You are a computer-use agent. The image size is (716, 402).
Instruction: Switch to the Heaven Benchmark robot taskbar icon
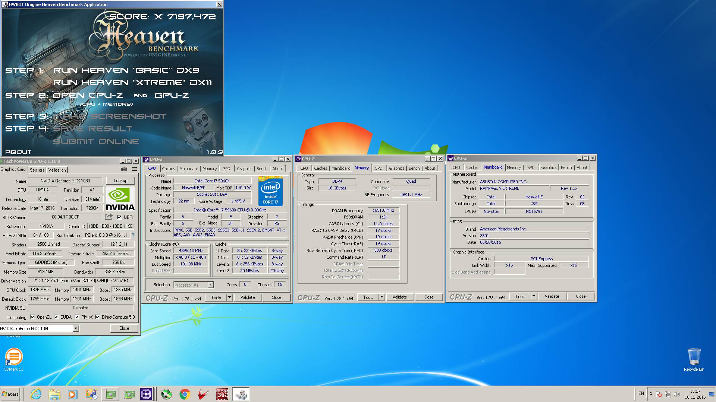[241, 394]
